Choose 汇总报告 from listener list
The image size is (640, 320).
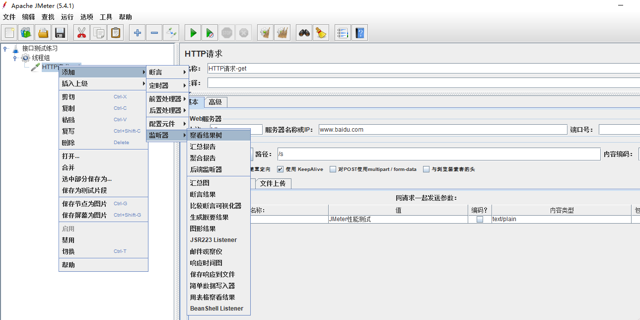pos(218,147)
